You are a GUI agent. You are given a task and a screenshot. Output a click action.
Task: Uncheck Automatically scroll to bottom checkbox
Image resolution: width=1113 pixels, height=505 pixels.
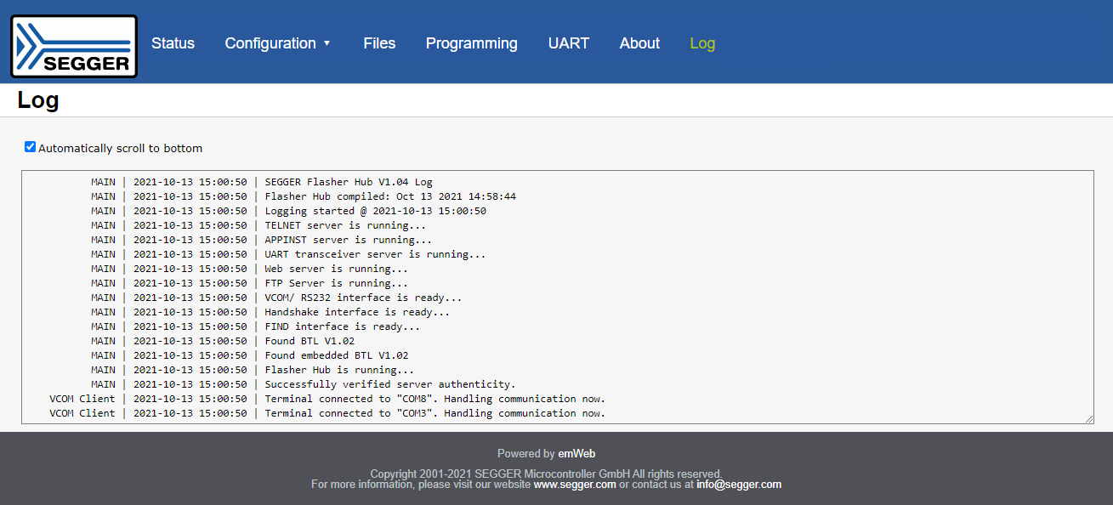pos(31,147)
